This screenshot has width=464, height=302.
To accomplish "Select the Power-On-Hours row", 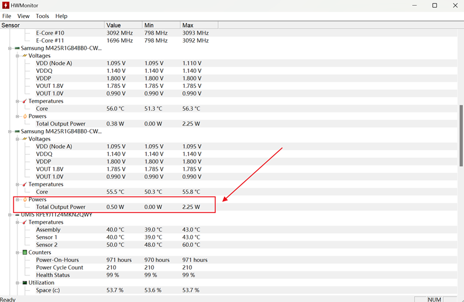I will [x=57, y=260].
